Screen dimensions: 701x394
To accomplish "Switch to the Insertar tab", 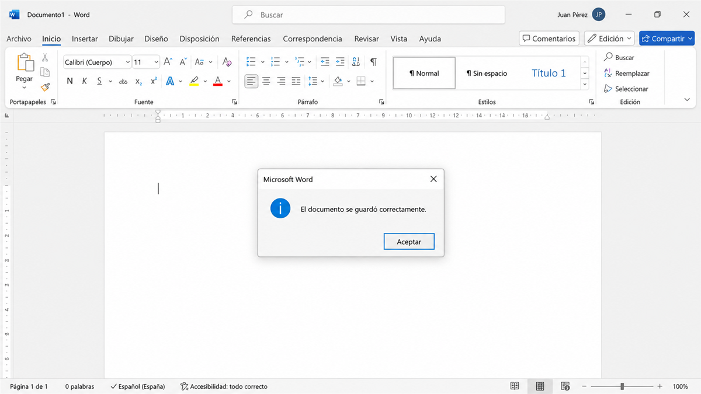I will 85,39.
